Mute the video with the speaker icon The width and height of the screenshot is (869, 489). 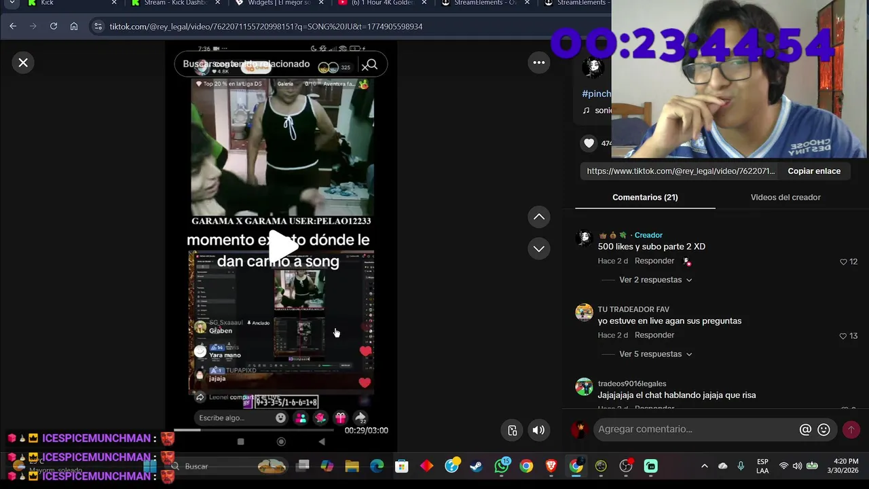click(538, 430)
